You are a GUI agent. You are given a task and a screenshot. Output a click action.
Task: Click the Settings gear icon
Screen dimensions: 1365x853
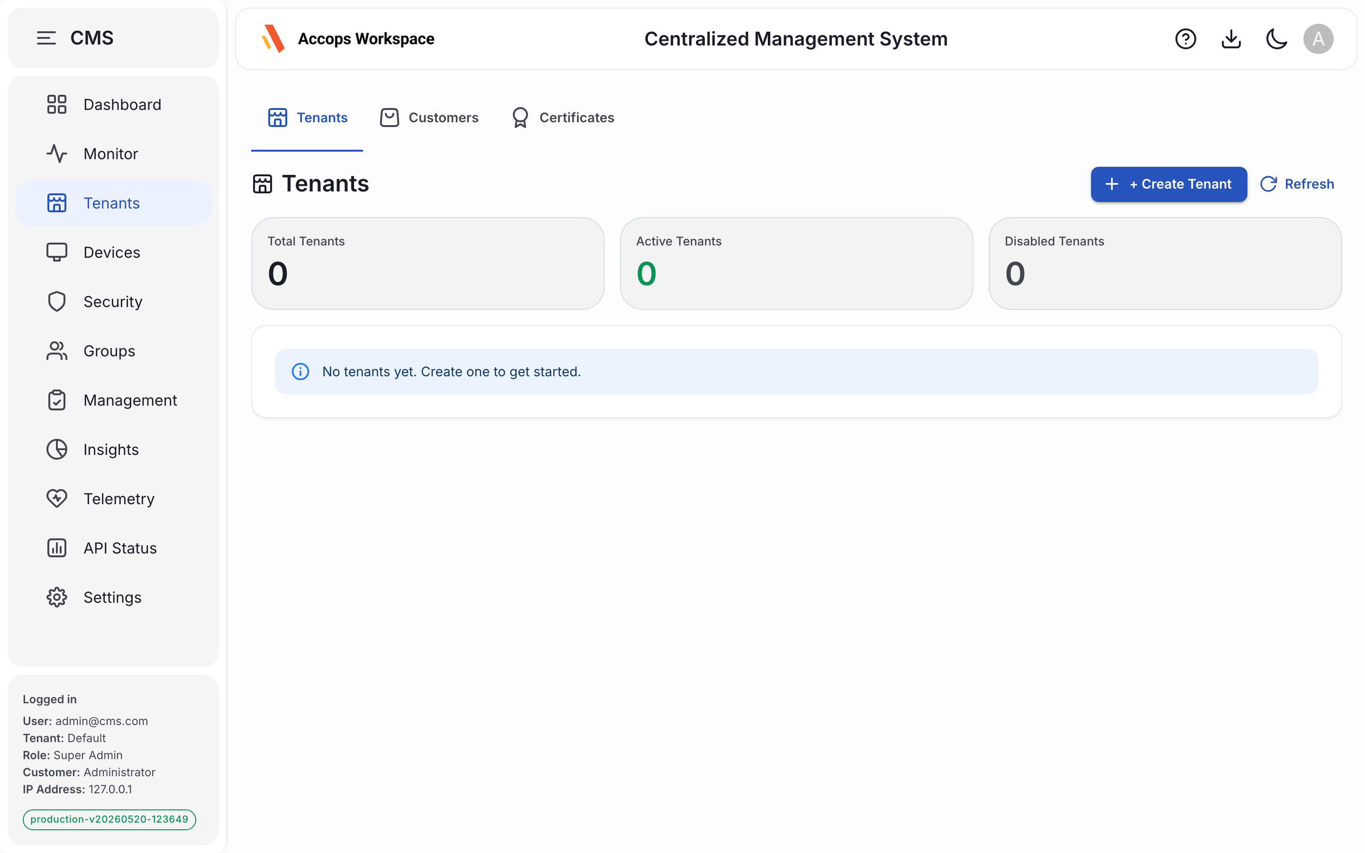(56, 597)
